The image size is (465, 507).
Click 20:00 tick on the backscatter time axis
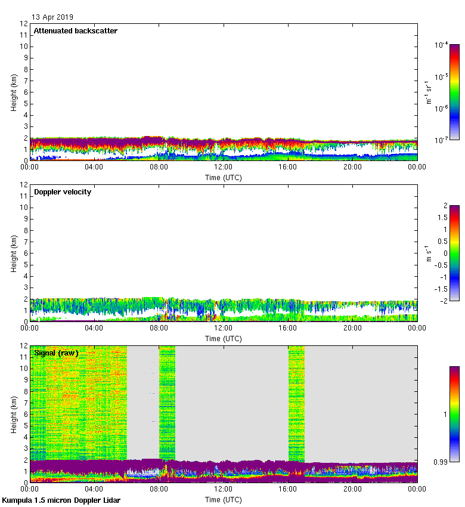point(352,168)
